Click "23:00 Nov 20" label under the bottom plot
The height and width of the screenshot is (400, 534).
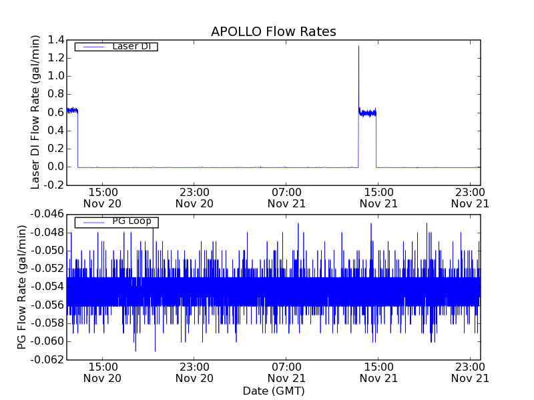click(x=194, y=372)
